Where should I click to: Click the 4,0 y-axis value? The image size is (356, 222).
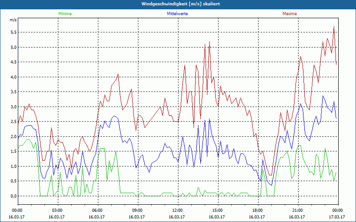click(14, 77)
